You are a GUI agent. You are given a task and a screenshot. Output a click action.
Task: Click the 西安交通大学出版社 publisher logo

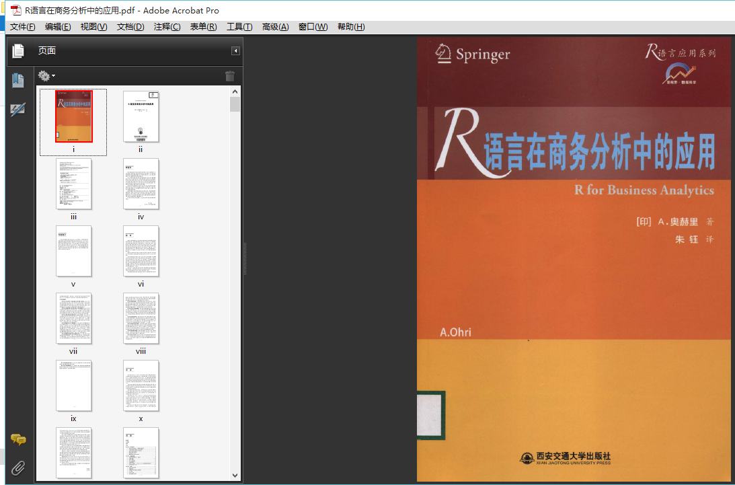click(565, 458)
